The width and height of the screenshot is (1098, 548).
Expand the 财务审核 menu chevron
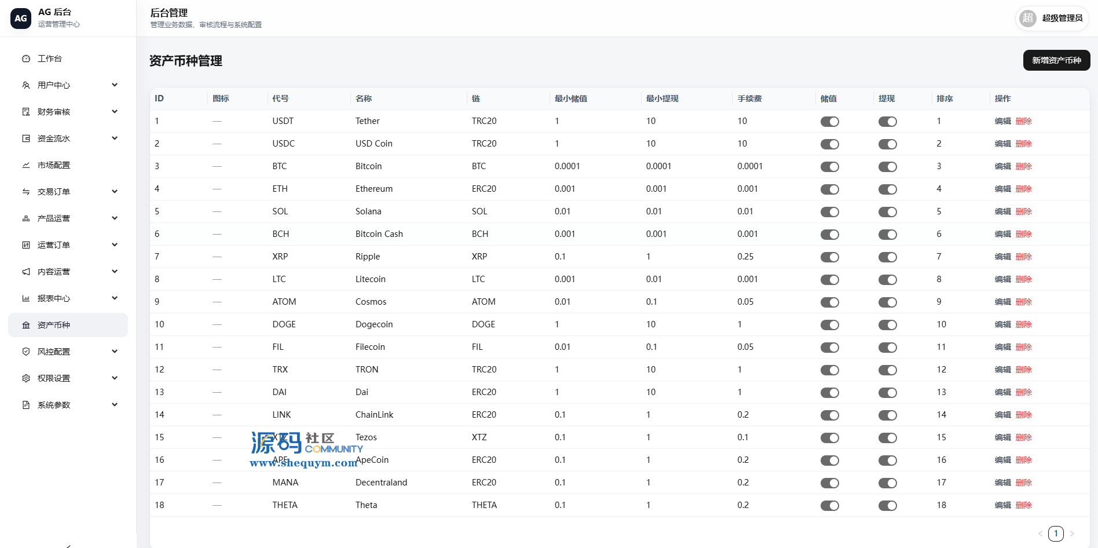115,112
